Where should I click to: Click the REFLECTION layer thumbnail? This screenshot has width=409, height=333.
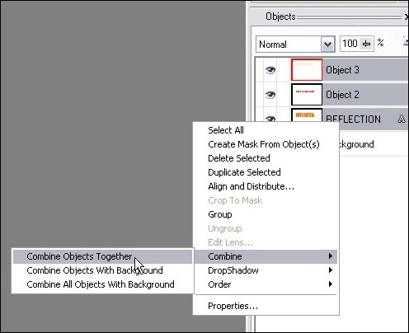coord(307,115)
